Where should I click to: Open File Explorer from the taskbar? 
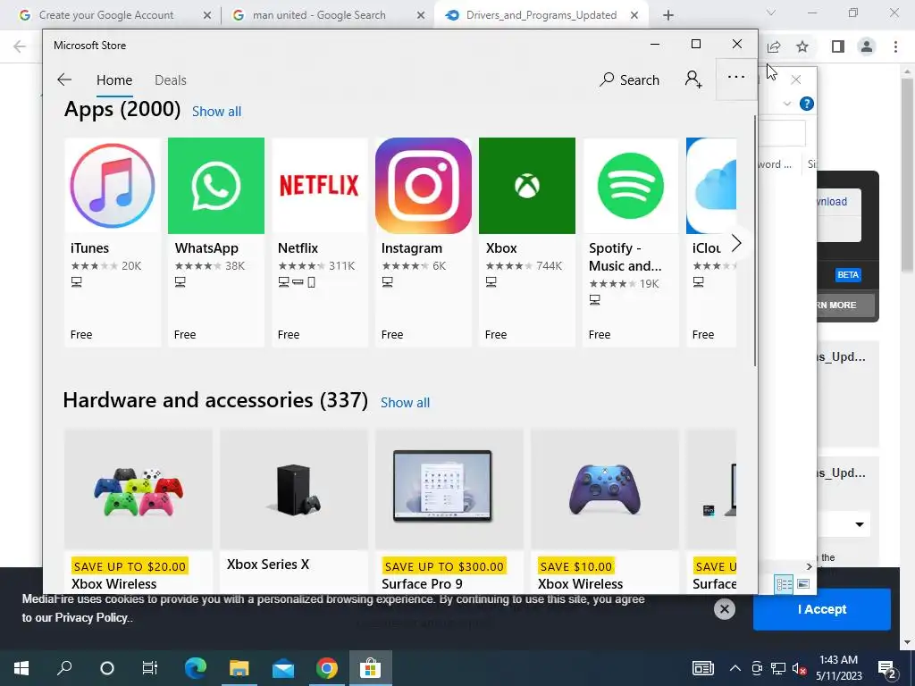[239, 668]
